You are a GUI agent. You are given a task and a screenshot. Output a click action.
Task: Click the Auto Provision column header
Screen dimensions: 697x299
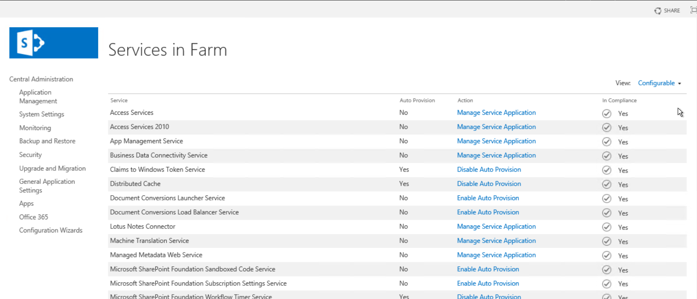coord(417,100)
